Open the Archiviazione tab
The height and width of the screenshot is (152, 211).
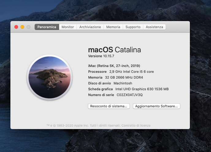[x=90, y=27]
